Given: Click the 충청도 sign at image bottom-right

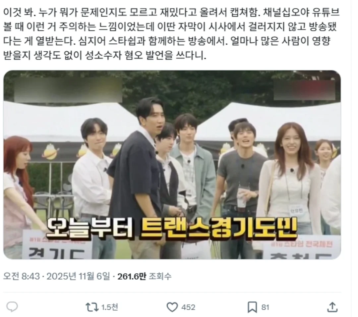Looking at the screenshot, I should click(302, 249).
